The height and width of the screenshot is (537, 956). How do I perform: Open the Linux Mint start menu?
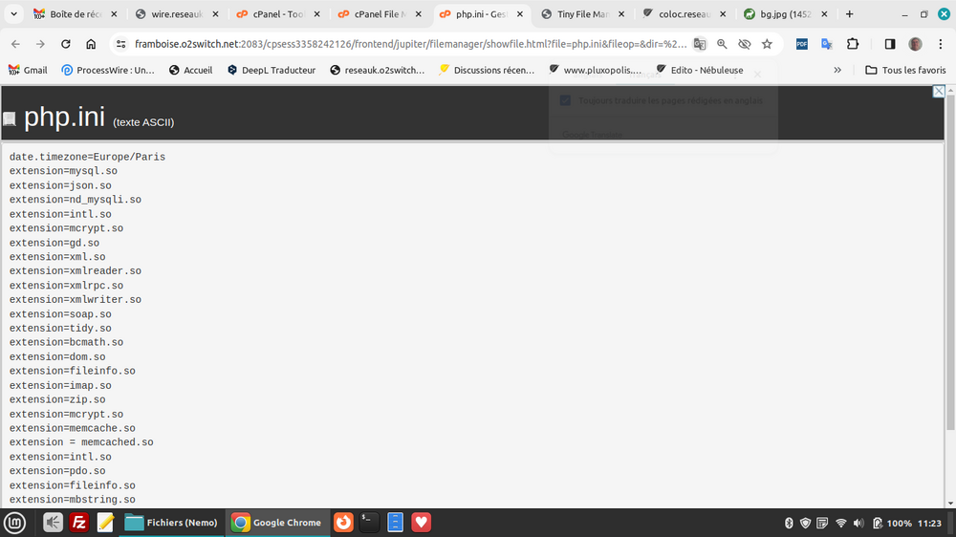pos(14,523)
